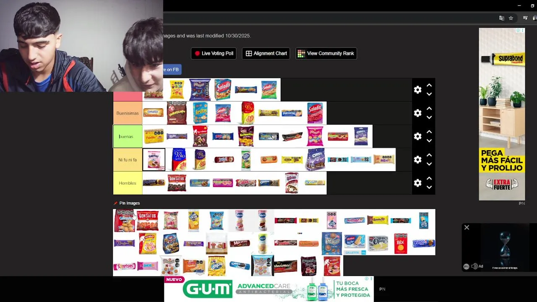Pick the Sonrisas pack from unranked images
This screenshot has height=302, width=537.
tap(124, 266)
